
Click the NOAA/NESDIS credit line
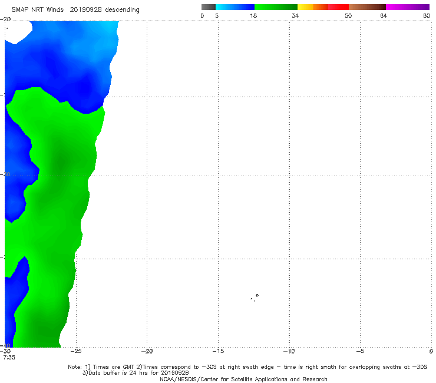tap(243, 379)
